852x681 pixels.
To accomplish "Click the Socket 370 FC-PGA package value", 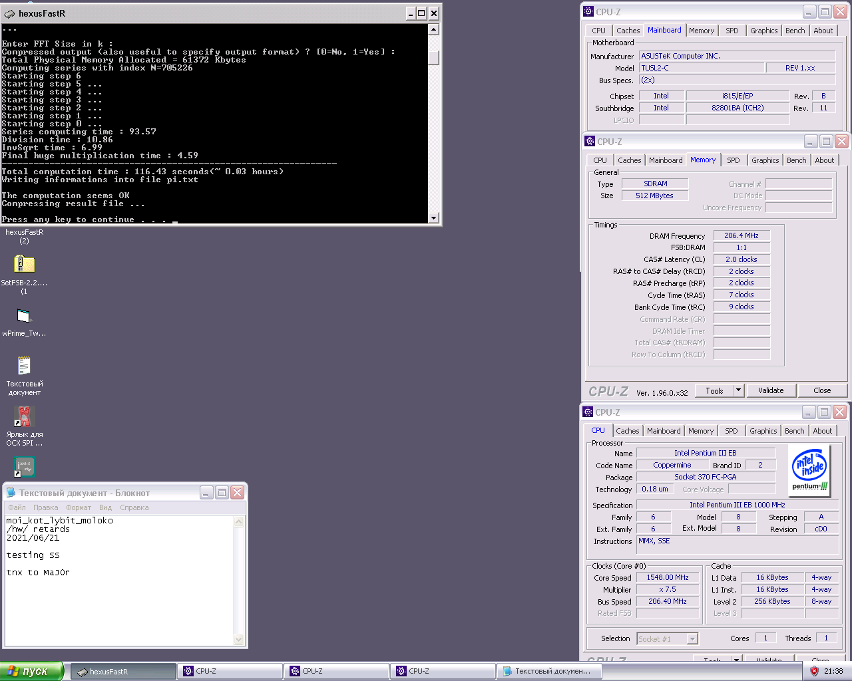I will tap(706, 477).
